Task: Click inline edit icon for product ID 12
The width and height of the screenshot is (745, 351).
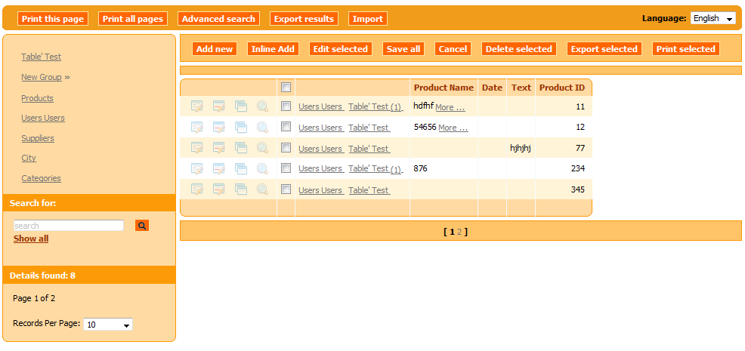Action: click(218, 128)
